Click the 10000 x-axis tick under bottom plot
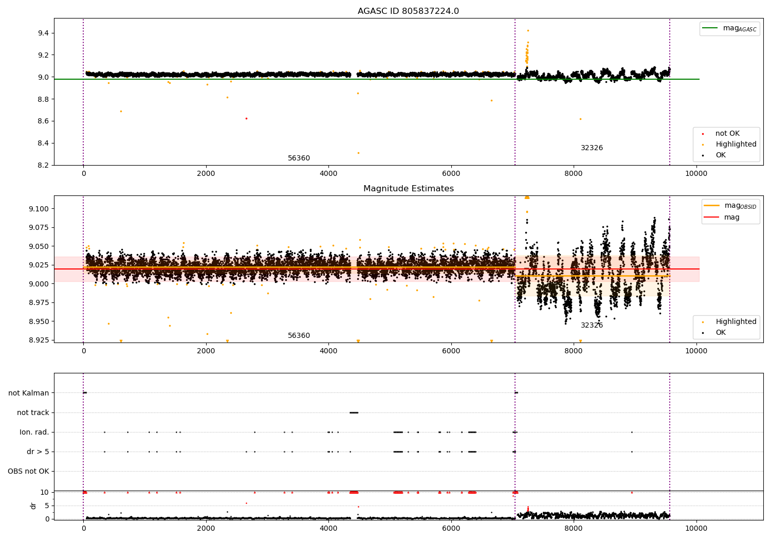This screenshot has height=540, width=771. coord(696,528)
